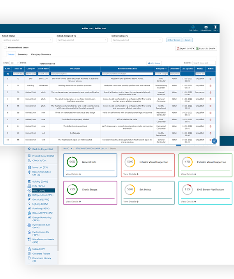Switch to the Category Summary tab
The height and width of the screenshot is (279, 234).
[41, 54]
